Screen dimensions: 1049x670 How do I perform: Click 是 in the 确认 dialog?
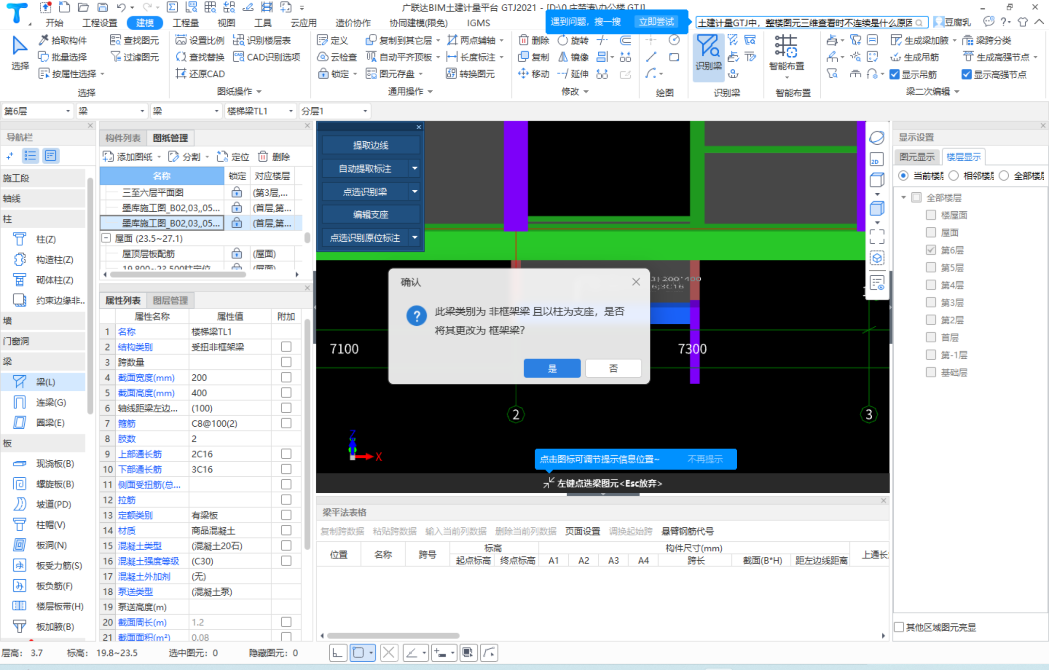click(552, 368)
